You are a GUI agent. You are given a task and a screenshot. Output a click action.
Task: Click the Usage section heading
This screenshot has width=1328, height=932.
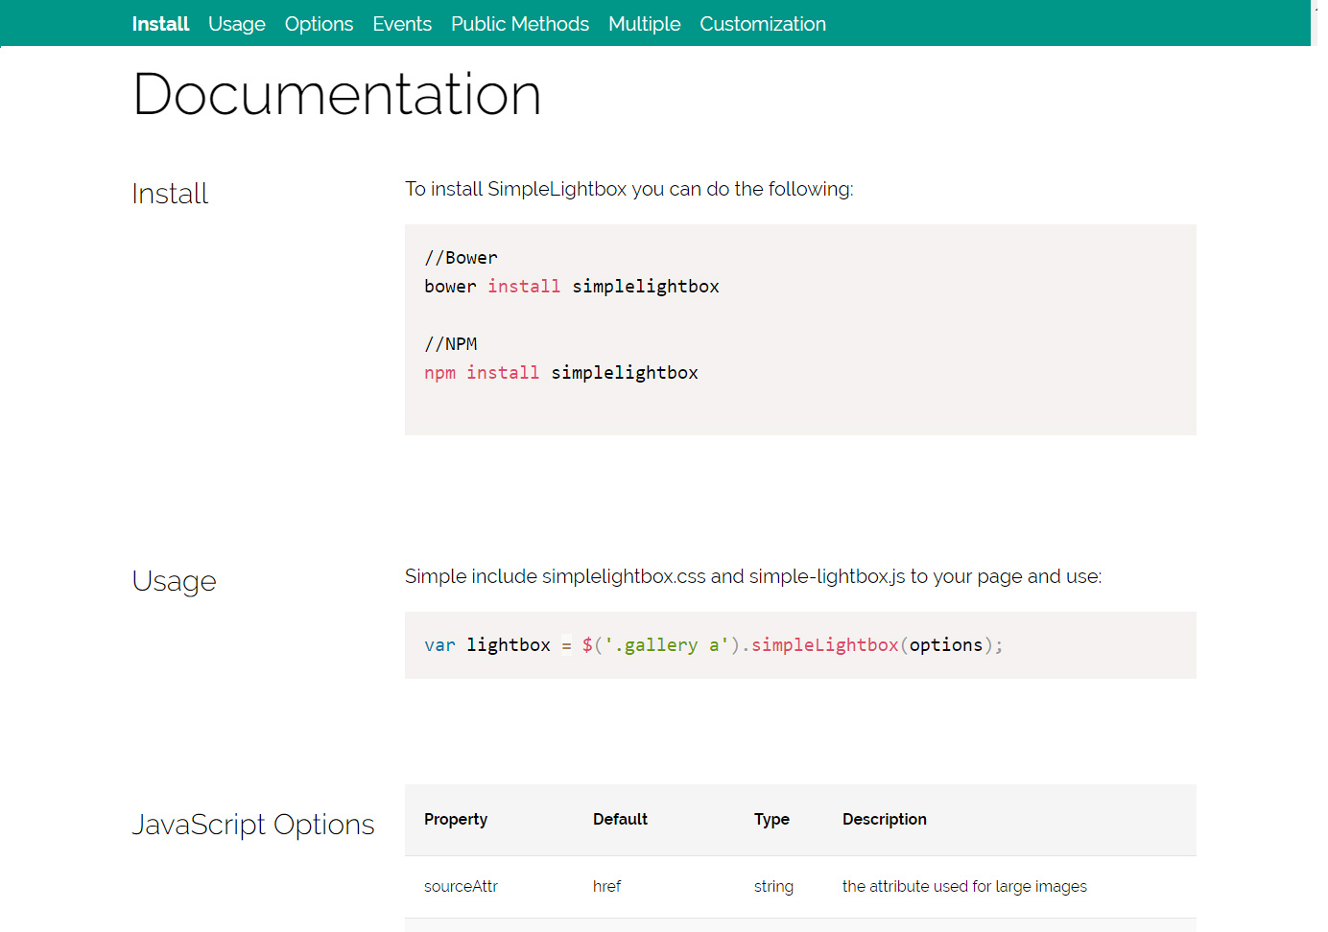[x=174, y=581]
